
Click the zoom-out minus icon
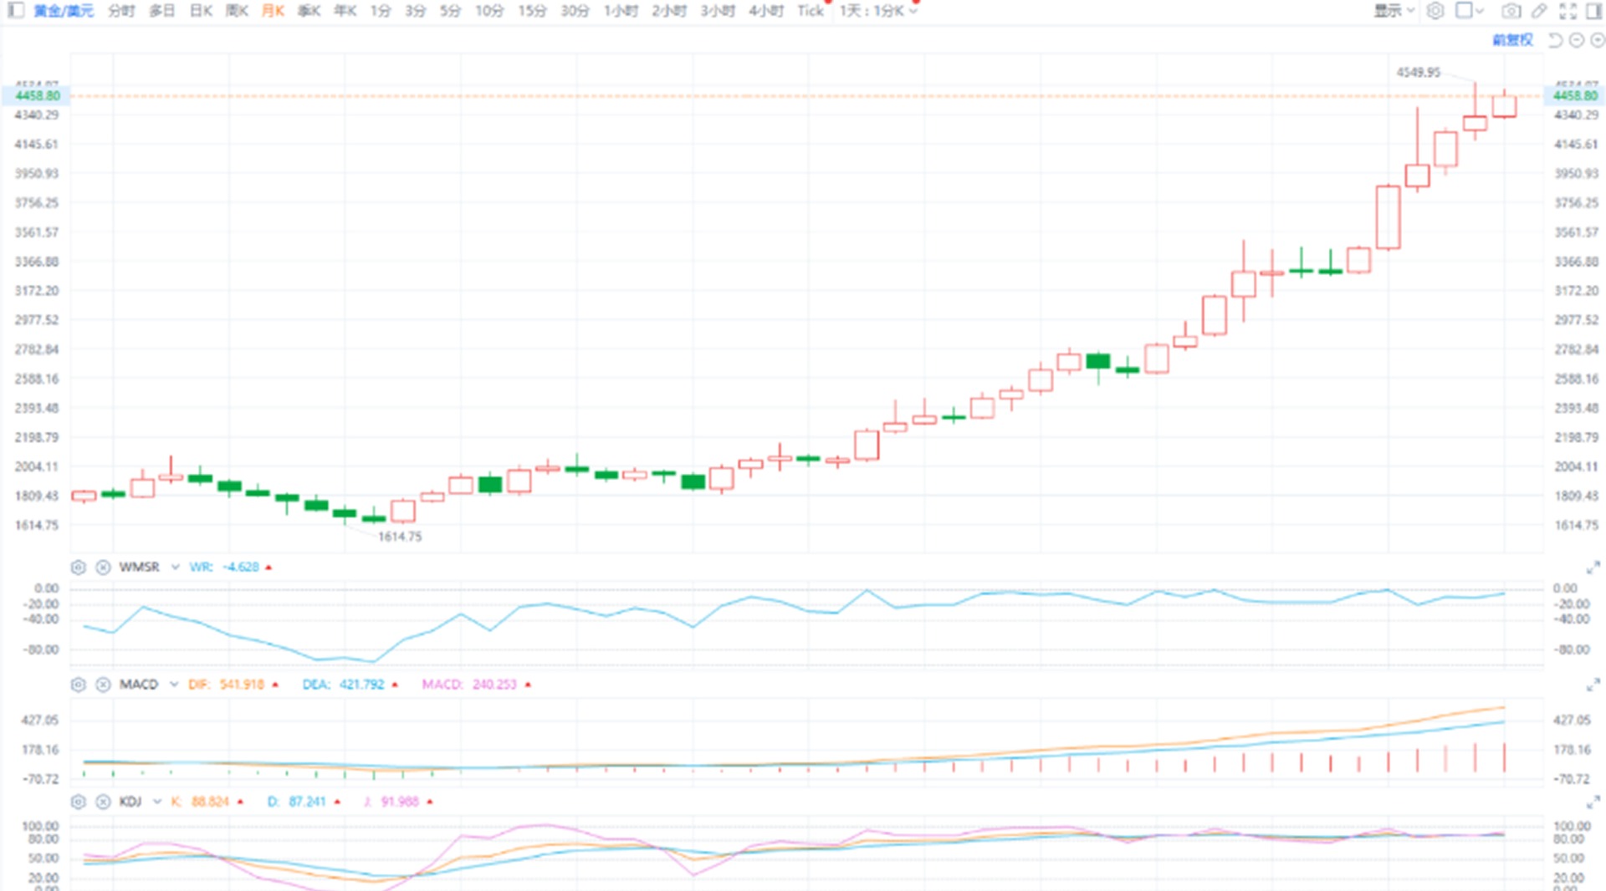pyautogui.click(x=1577, y=39)
